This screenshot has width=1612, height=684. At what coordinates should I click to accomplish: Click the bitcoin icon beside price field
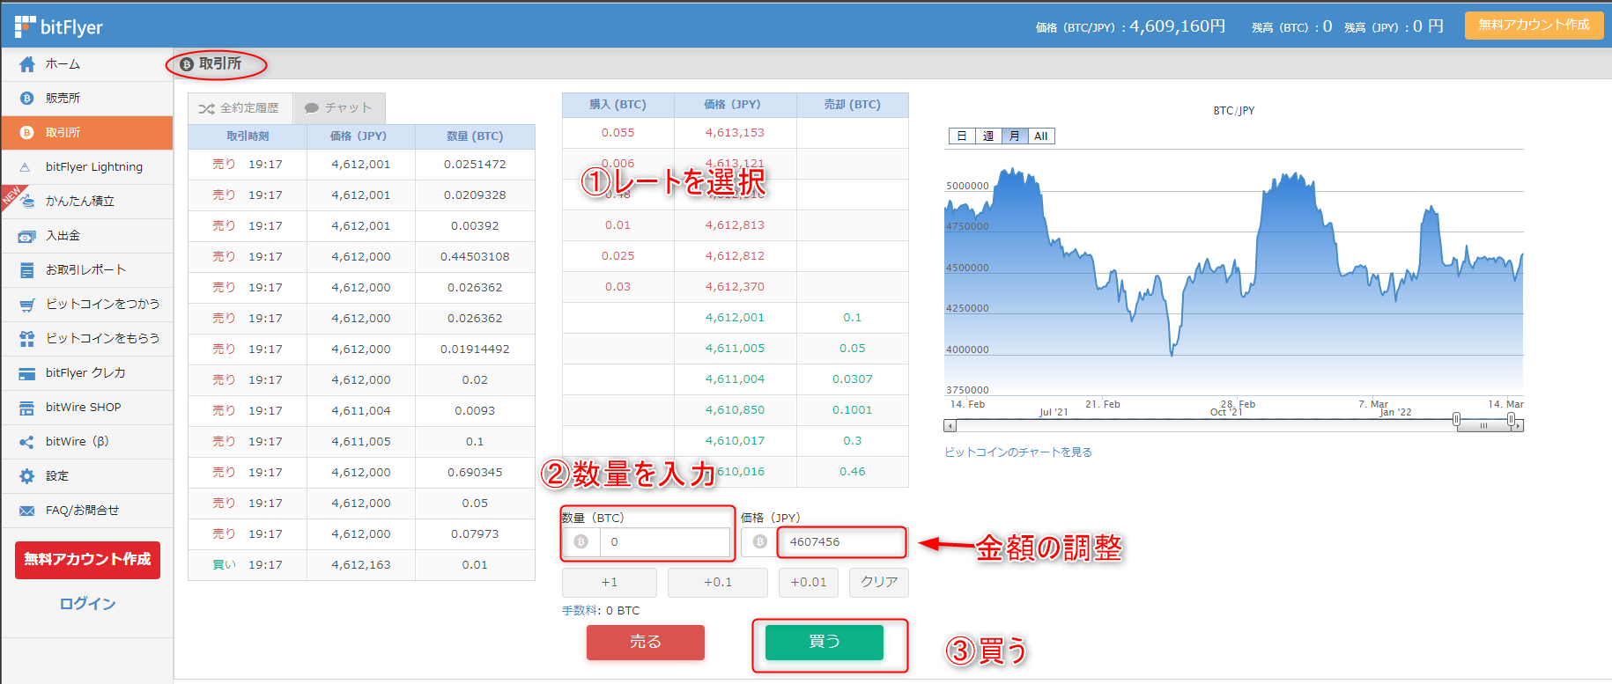(759, 542)
